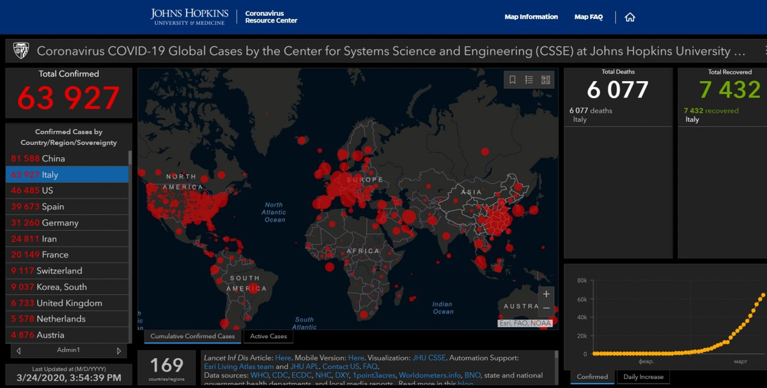The image size is (767, 388).
Task: Select Austria in the country list
Action: tap(67, 335)
